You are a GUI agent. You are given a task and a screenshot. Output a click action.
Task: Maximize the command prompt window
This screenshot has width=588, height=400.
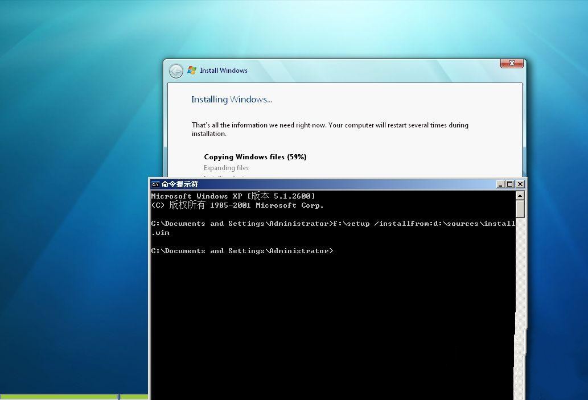[509, 184]
